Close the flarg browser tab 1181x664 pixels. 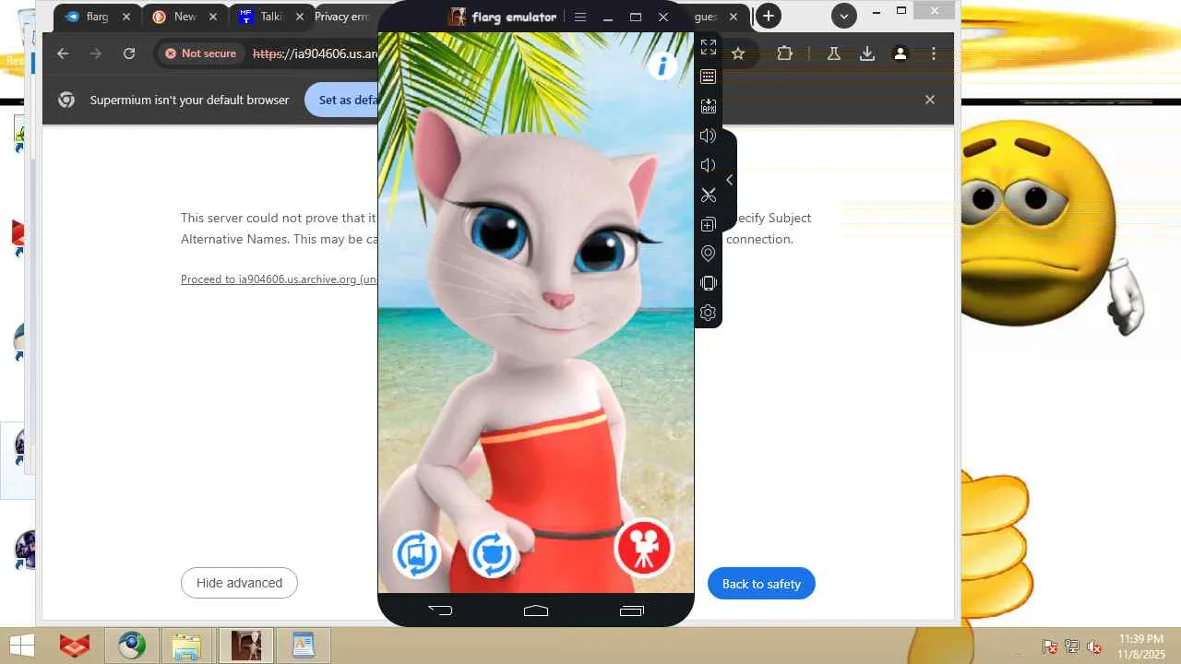pos(126,17)
